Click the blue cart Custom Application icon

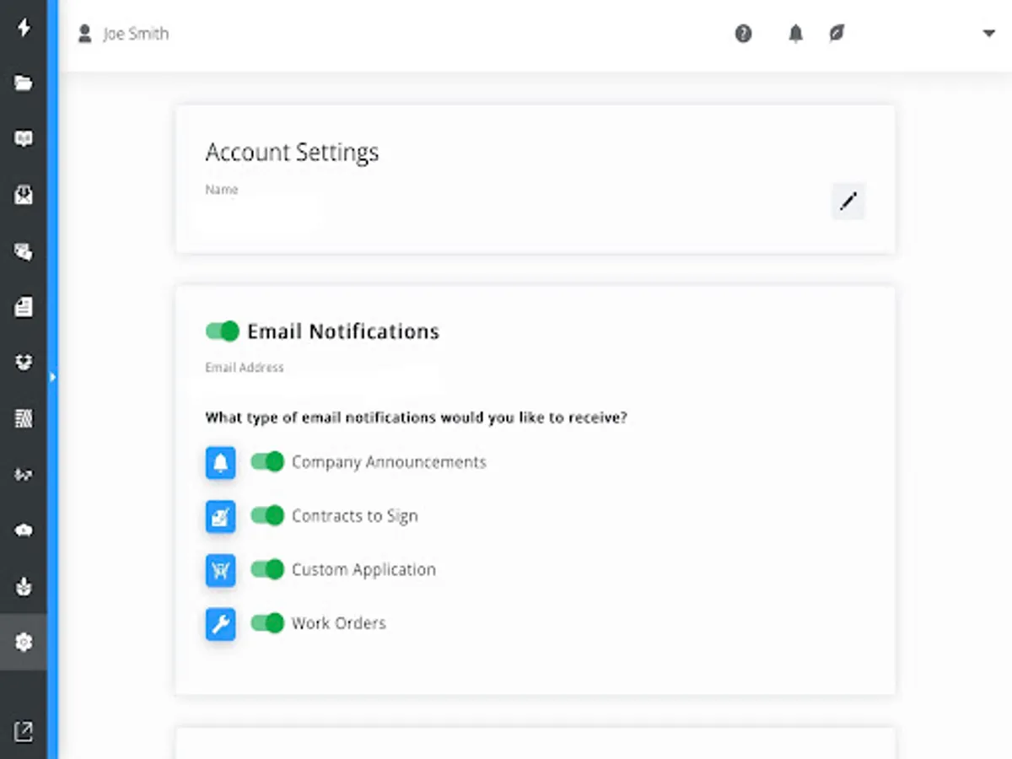tap(221, 570)
